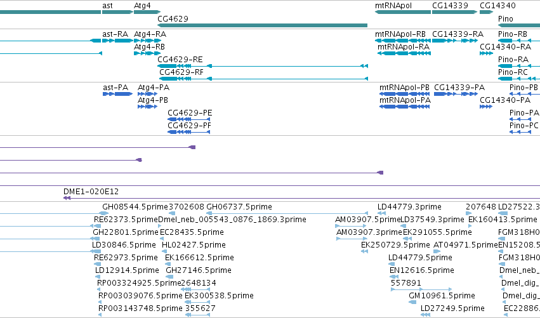Select transcript label 'Pino-RB'
540x318 pixels.
point(513,34)
